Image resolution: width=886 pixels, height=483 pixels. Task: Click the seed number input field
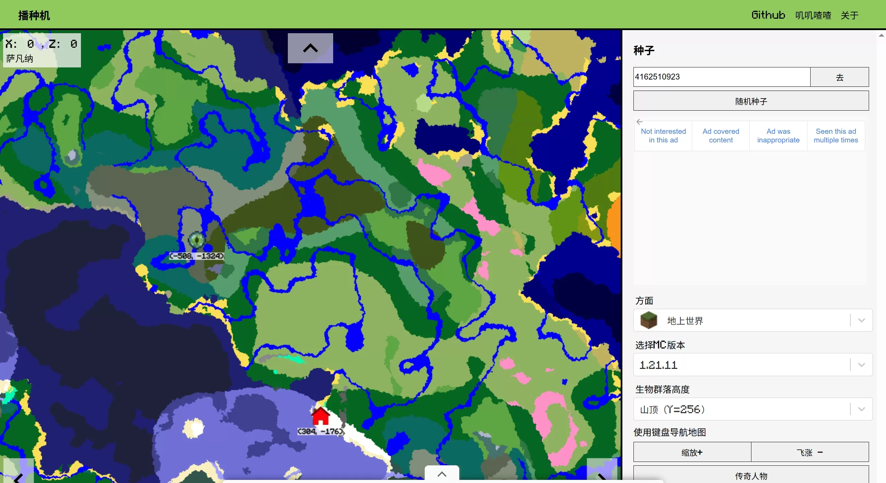click(x=721, y=77)
